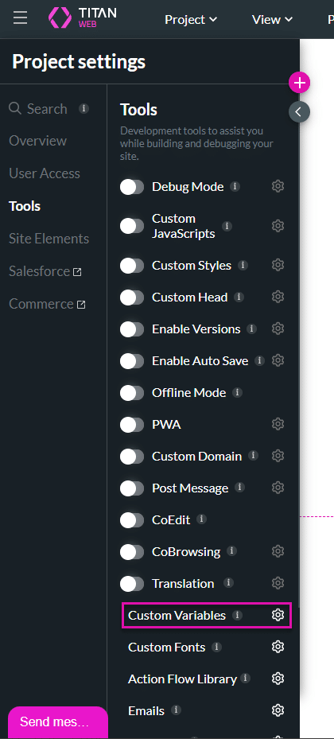Click info icon beside Emails

point(177,710)
